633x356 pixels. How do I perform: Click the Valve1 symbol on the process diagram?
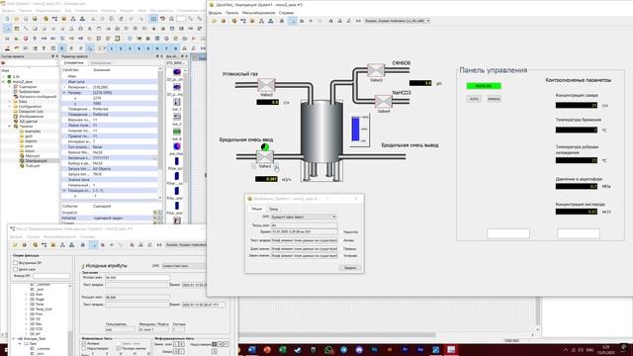[265, 156]
